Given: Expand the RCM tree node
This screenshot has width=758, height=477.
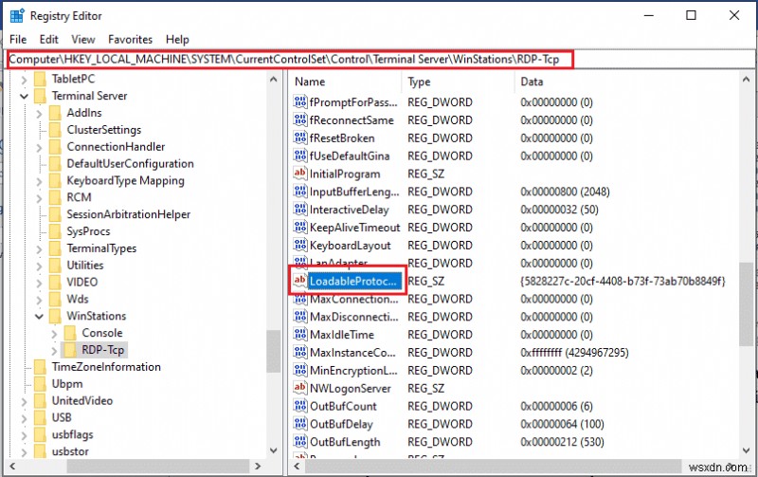Looking at the screenshot, I should pyautogui.click(x=39, y=198).
